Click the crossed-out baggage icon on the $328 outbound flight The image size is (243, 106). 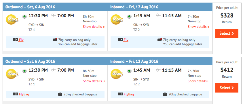pyautogui.click(x=55, y=40)
